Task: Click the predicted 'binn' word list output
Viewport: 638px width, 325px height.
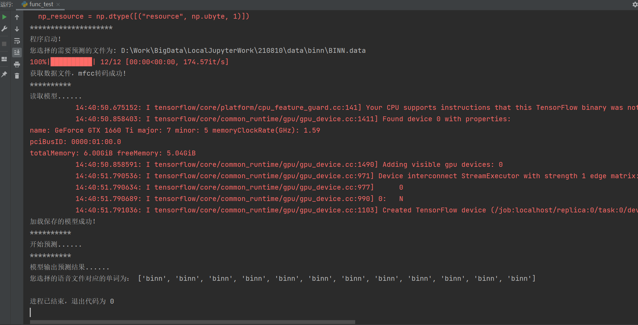Action: 336,279
